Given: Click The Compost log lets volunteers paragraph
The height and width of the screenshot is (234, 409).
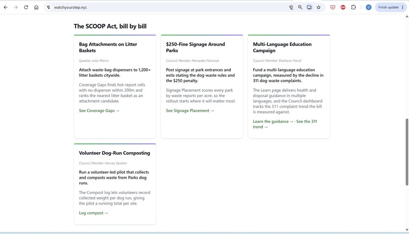Looking at the screenshot, I should pyautogui.click(x=115, y=198).
